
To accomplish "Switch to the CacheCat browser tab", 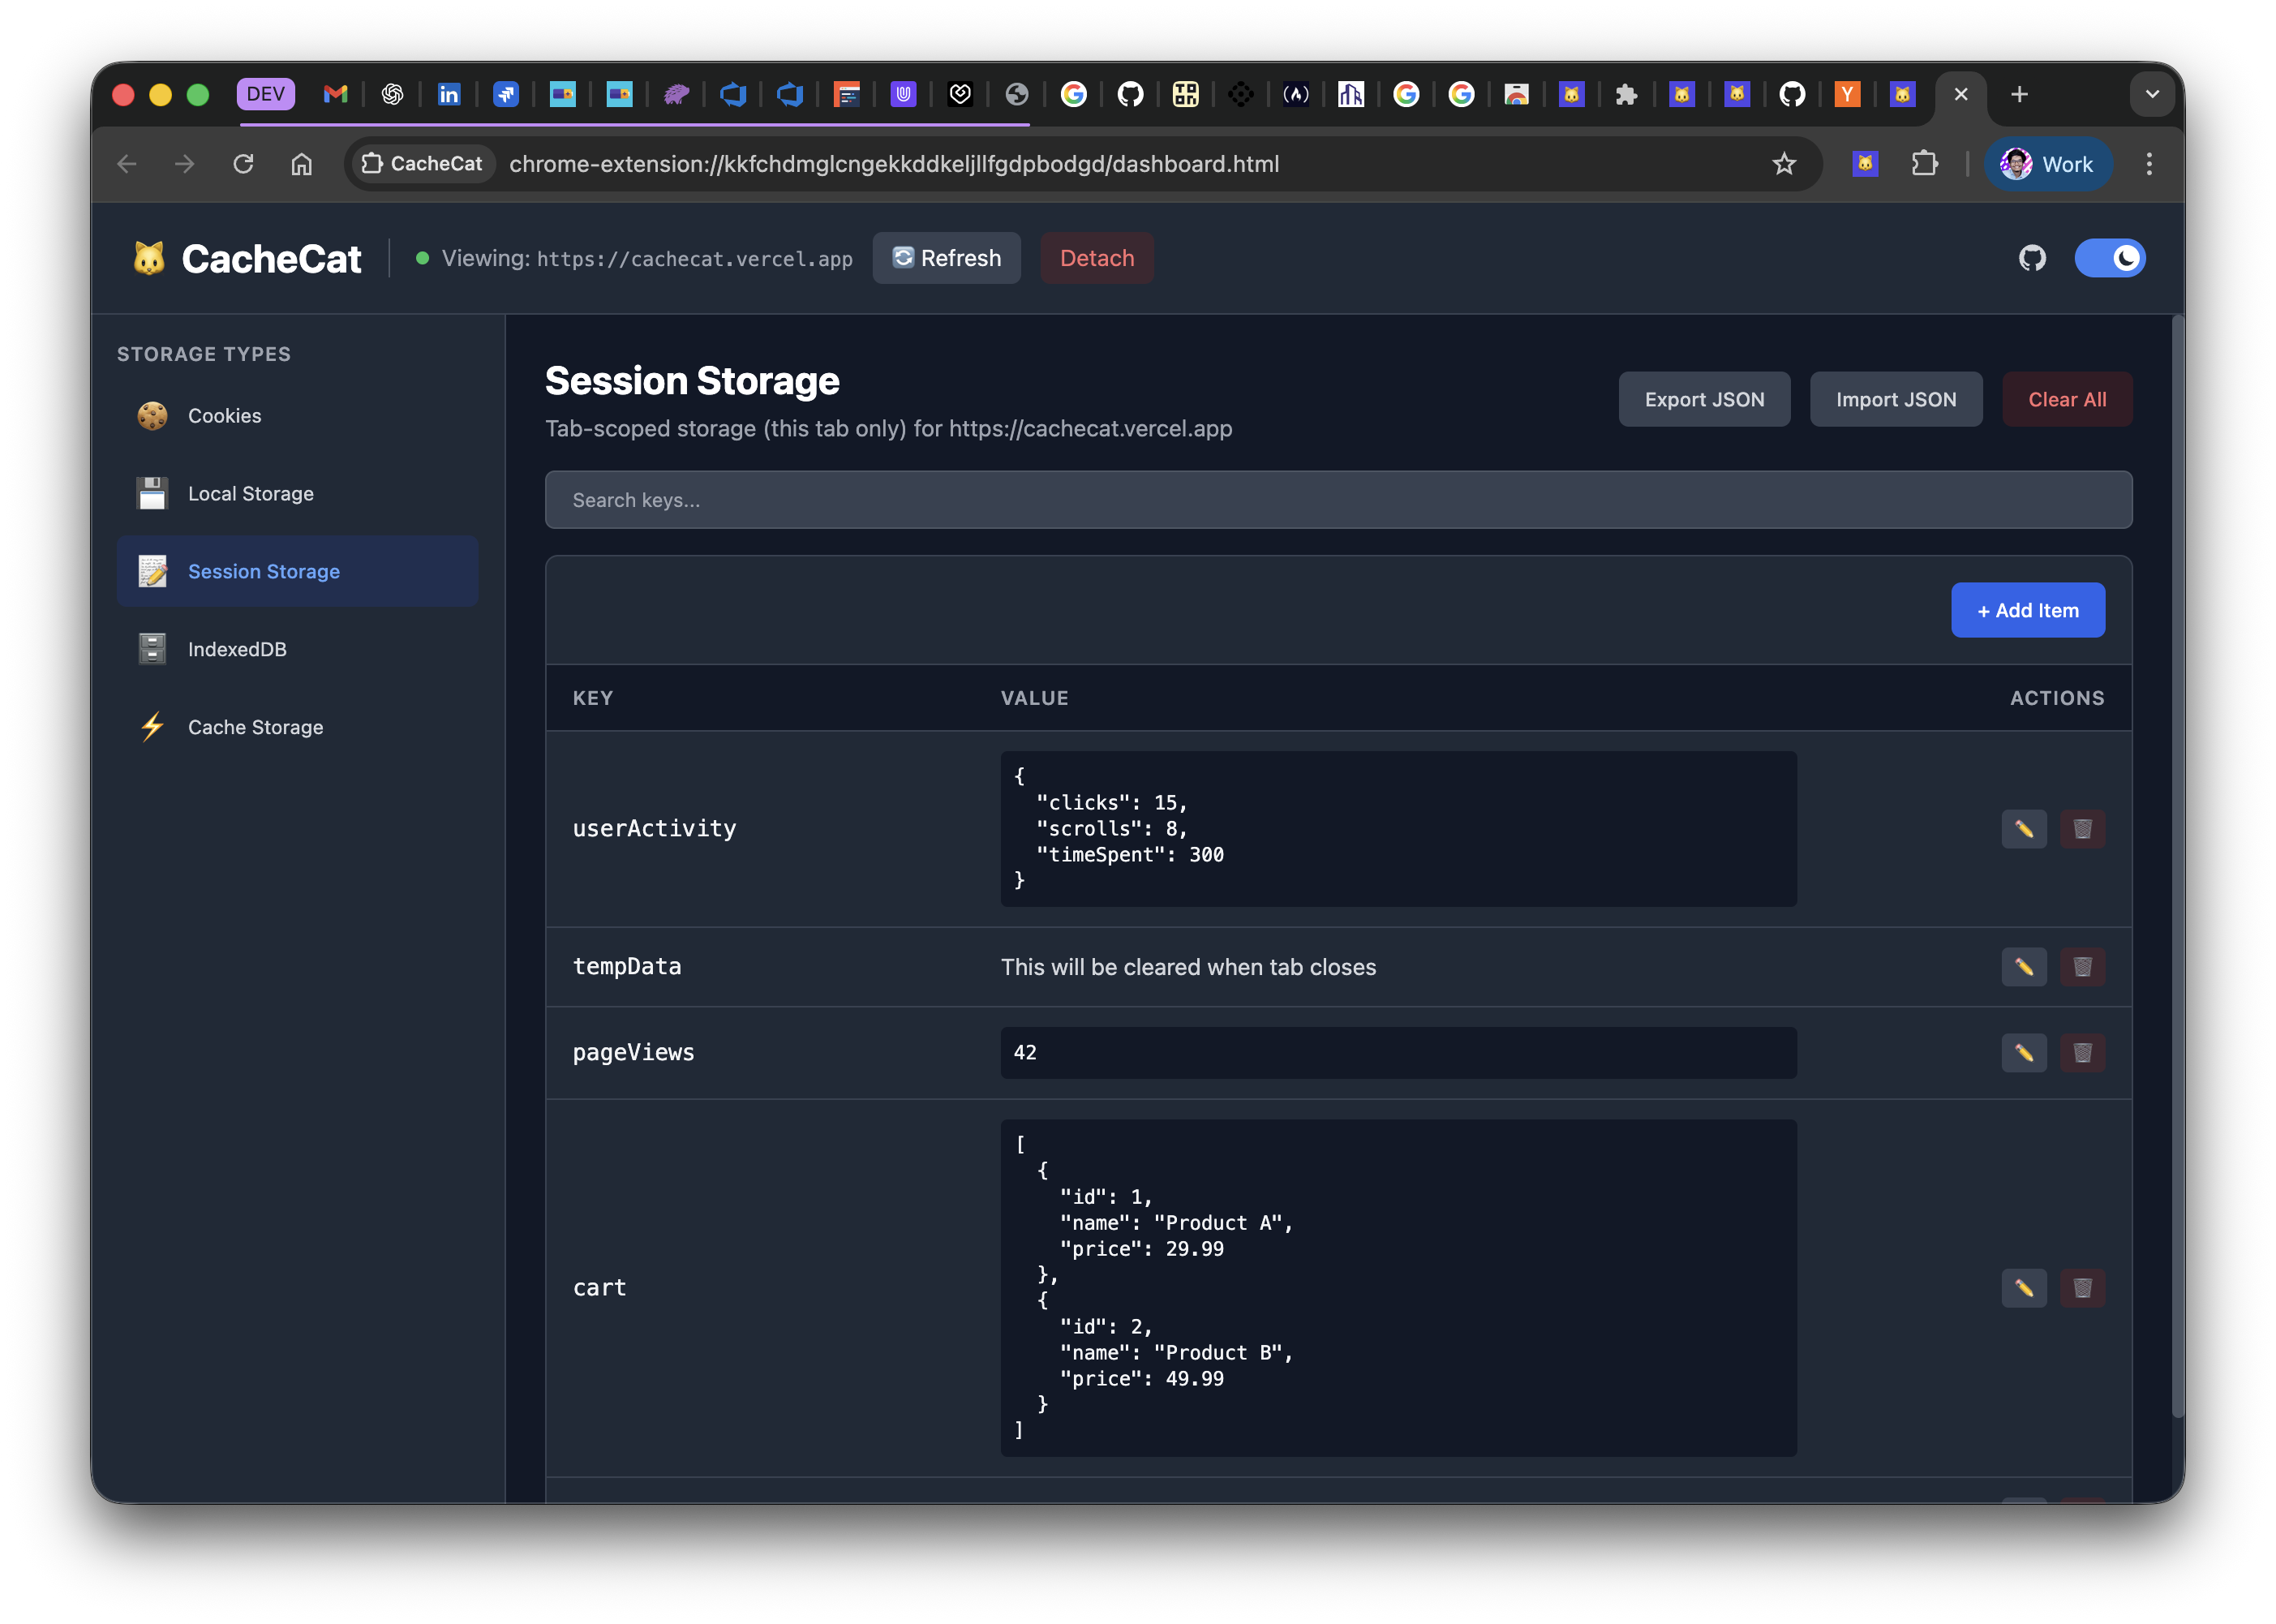I will pyautogui.click(x=1901, y=95).
